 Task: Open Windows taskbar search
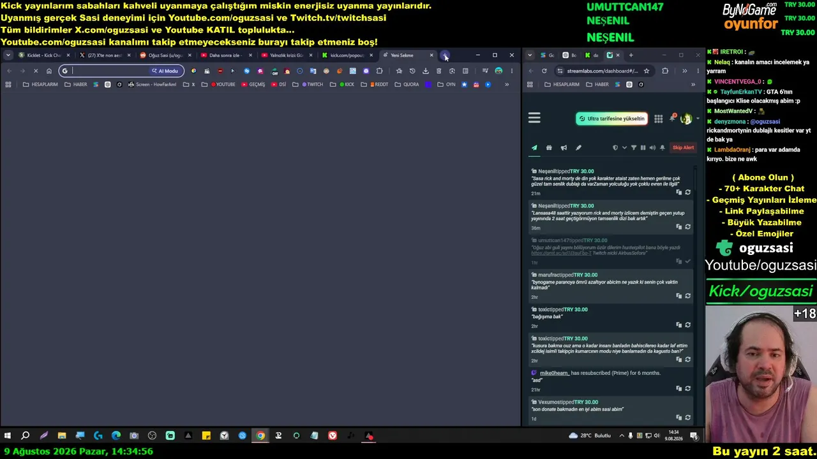click(26, 436)
